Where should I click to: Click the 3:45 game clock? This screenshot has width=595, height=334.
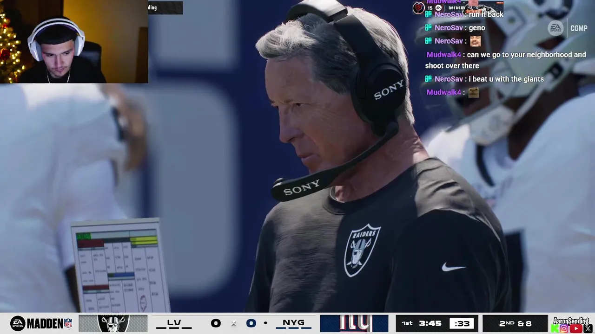(430, 323)
